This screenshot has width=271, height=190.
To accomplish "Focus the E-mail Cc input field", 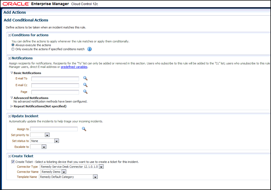I will tap(55, 85).
